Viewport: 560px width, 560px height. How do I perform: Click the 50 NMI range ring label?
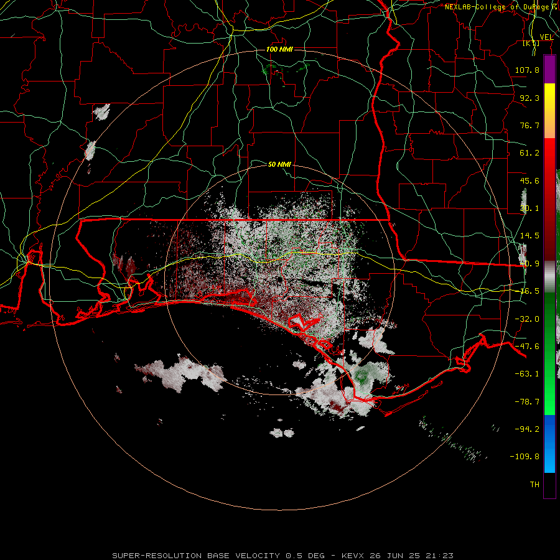point(279,164)
